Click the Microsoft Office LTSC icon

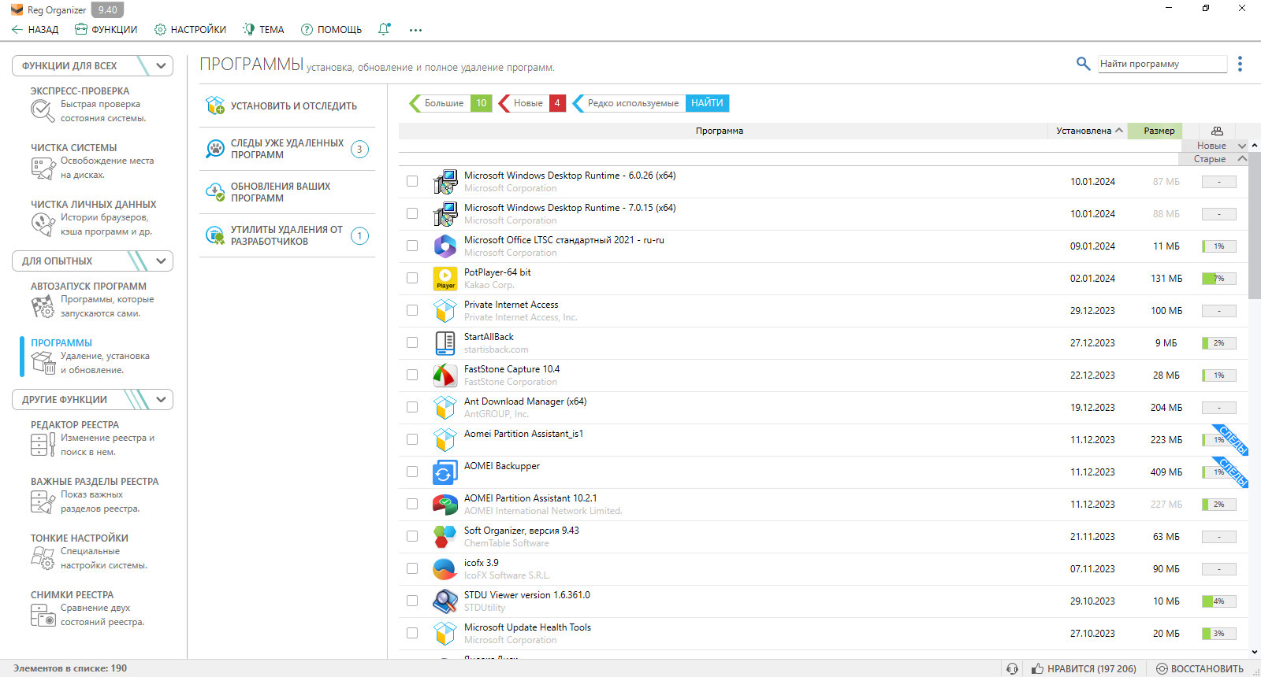tap(445, 246)
